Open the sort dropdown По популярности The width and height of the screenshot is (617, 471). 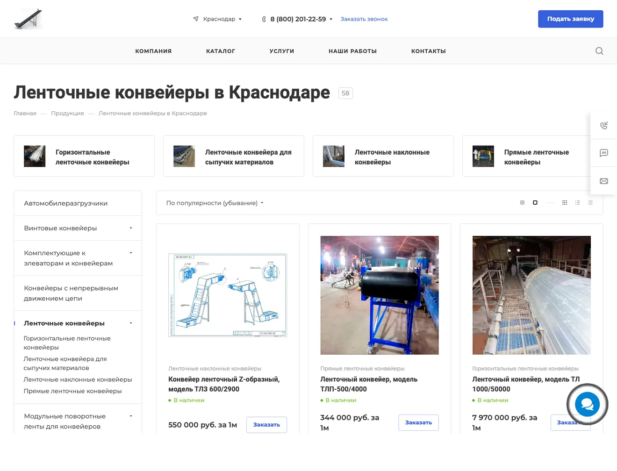coord(215,203)
